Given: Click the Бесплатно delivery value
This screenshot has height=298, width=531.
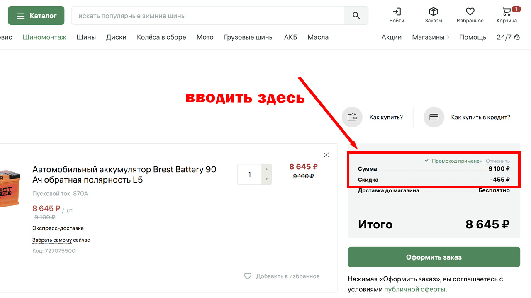Looking at the screenshot, I should click(x=494, y=190).
